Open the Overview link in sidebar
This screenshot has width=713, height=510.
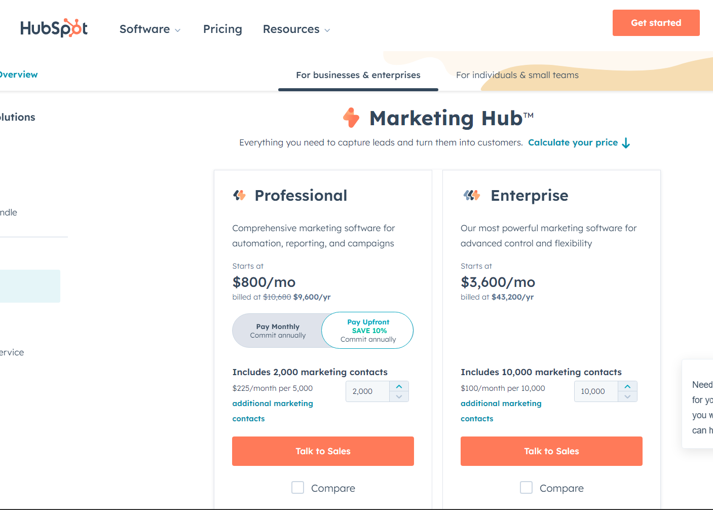[x=18, y=75]
